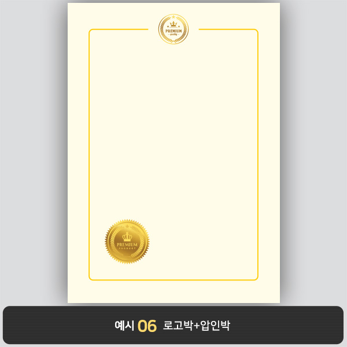Click the PREMIUM text on the gold seal
Image resolution: width=347 pixels, height=347 pixels.
tap(127, 245)
